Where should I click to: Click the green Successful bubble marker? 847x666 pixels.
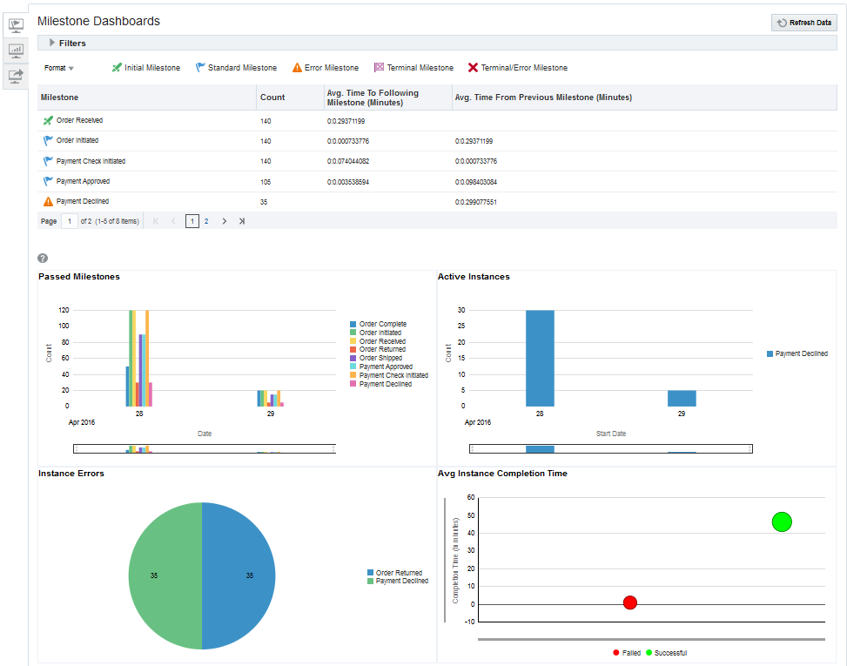[x=782, y=521]
